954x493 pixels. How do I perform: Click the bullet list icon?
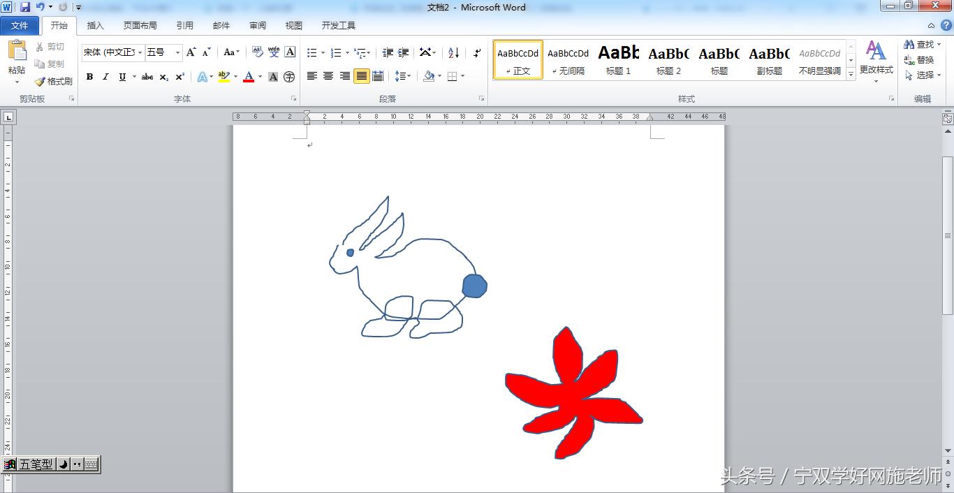312,53
